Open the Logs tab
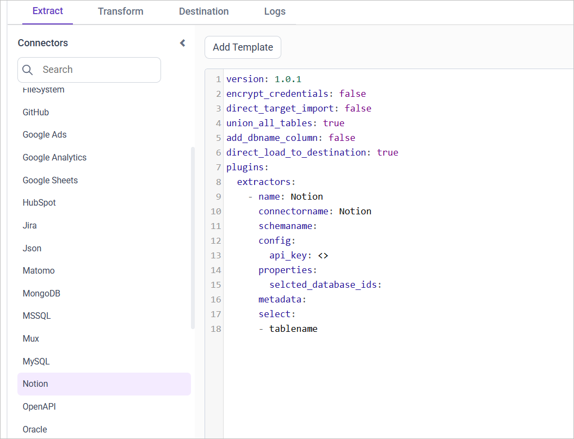 [275, 11]
